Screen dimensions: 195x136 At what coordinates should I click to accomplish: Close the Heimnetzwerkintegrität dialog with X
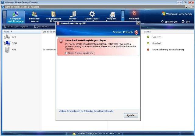tap(138, 23)
